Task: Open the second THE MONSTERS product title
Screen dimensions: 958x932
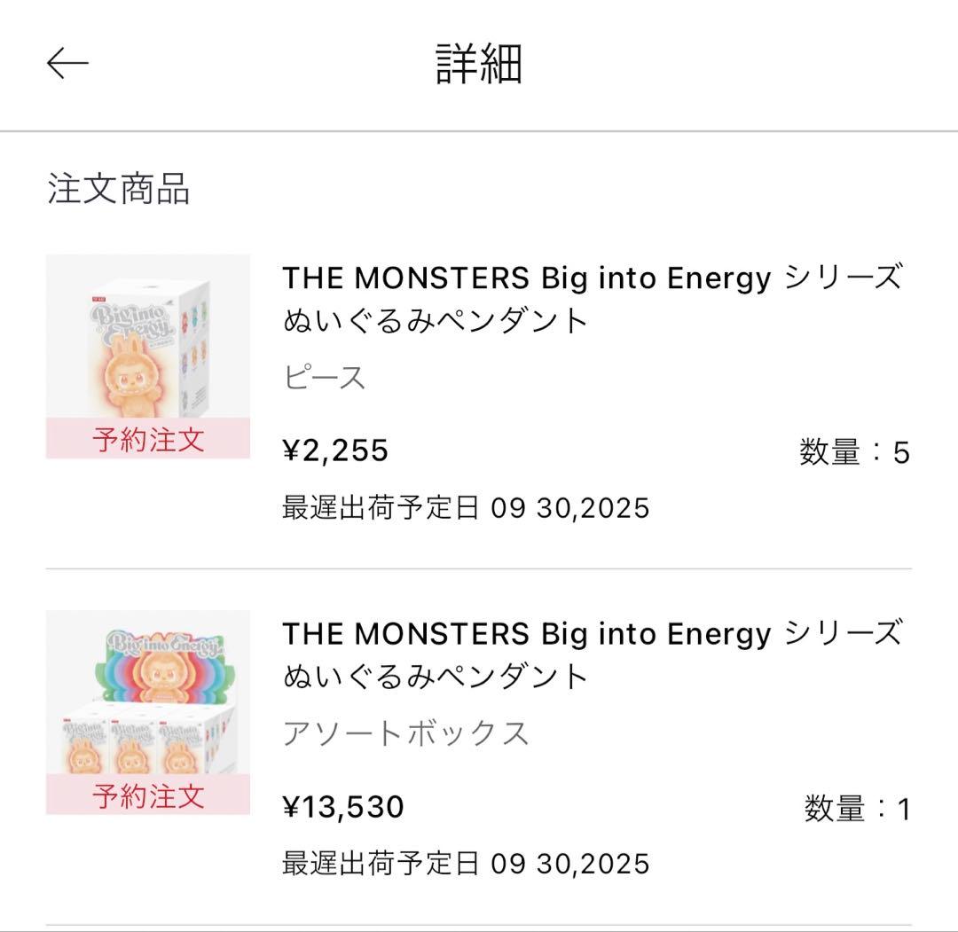Action: click(x=585, y=654)
